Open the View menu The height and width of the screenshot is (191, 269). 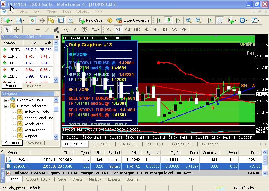[x=23, y=12]
